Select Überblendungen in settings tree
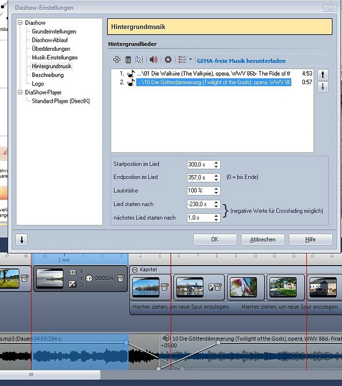342x386 pixels. [x=51, y=49]
